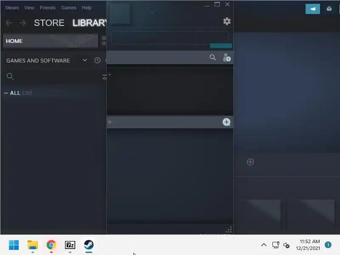Screen dimensions: 340x255
Task: Open the Windows Start menu
Action: (14, 245)
